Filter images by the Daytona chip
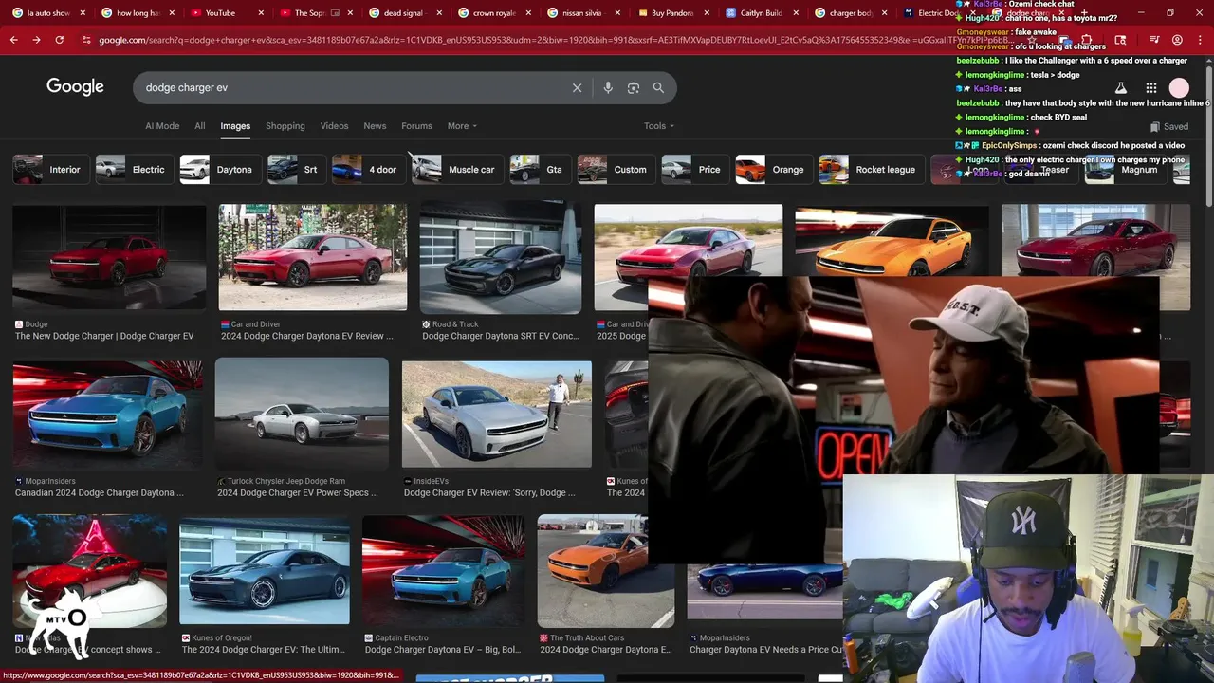The image size is (1214, 683). pos(220,170)
